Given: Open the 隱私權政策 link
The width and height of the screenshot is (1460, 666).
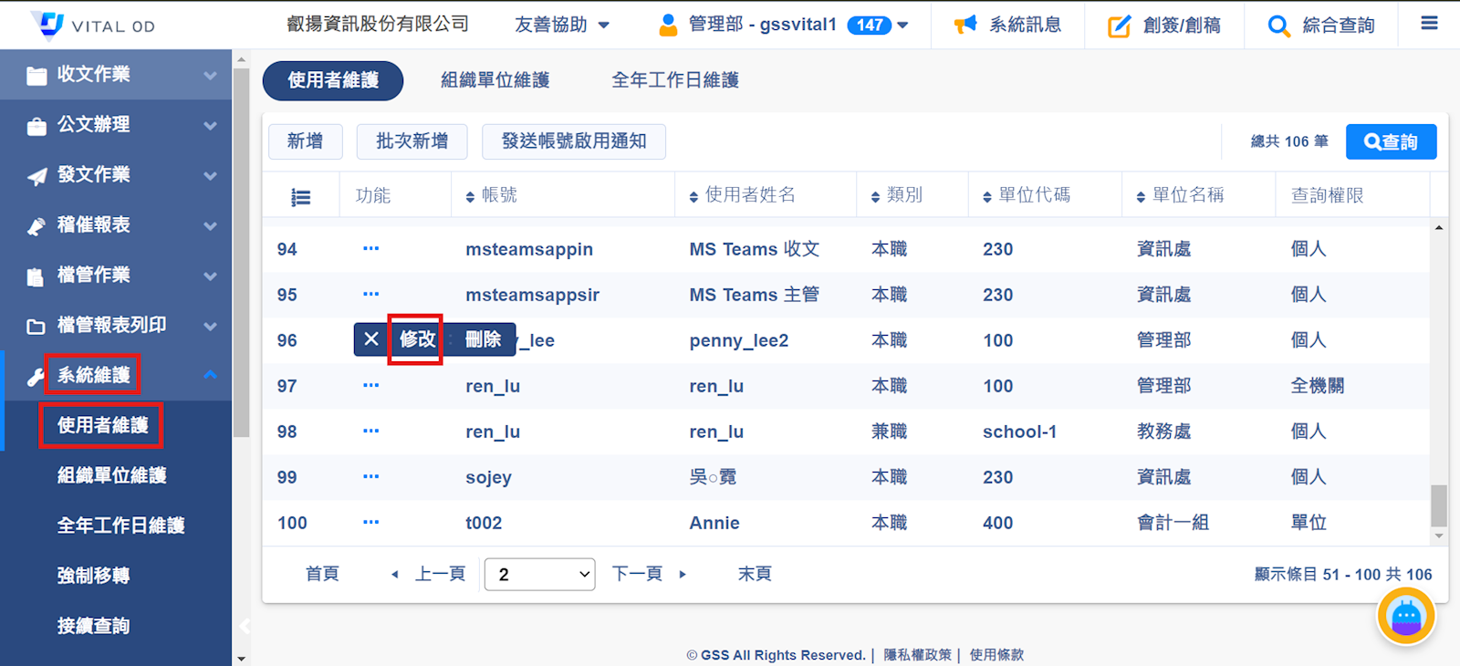Looking at the screenshot, I should [917, 655].
